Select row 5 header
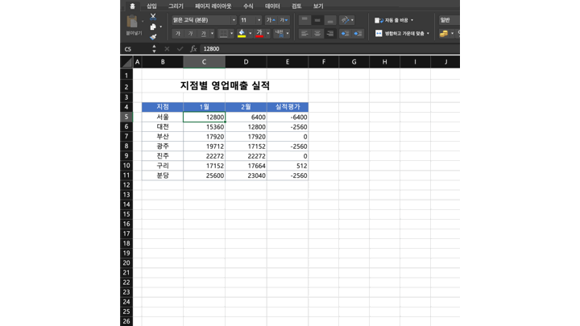The image size is (580, 326). click(x=126, y=117)
